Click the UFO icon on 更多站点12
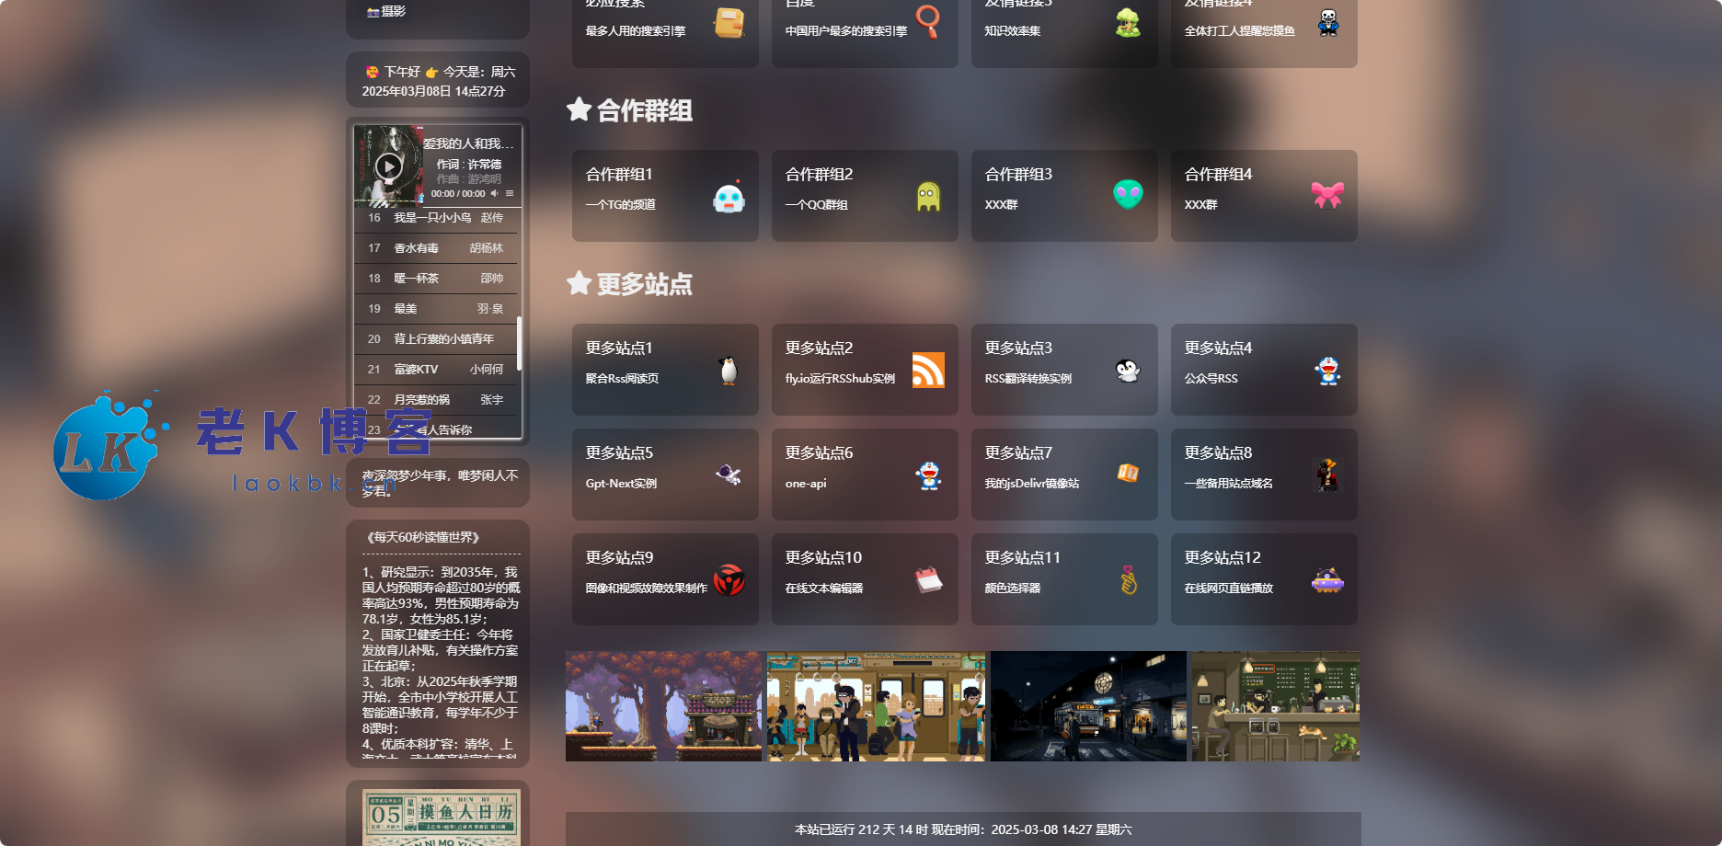Viewport: 1722px width, 846px height. coord(1327,580)
